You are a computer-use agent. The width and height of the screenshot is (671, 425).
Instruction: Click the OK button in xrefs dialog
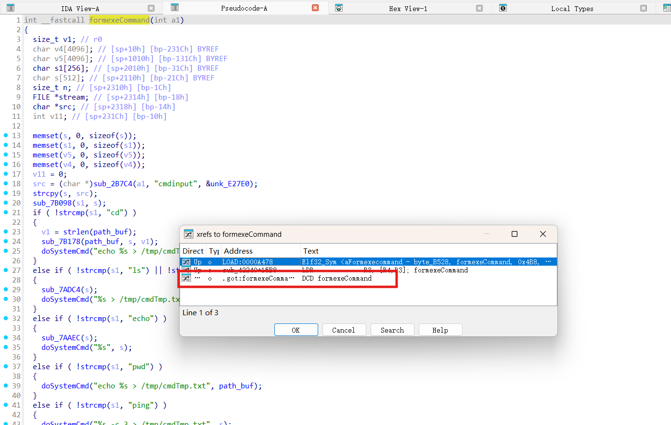pos(296,330)
